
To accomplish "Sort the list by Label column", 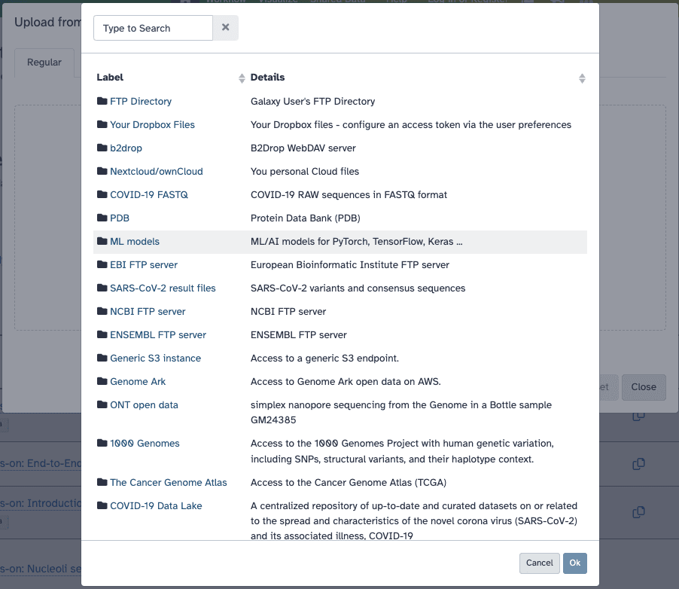I will click(242, 78).
